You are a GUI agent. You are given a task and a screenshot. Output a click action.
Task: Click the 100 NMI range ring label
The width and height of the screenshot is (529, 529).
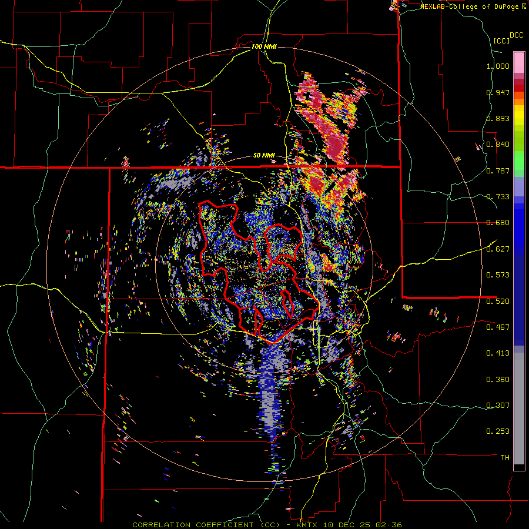coord(264,46)
